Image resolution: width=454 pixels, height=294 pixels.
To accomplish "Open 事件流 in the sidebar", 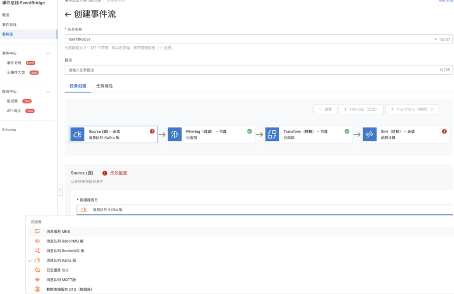I will tap(29, 34).
